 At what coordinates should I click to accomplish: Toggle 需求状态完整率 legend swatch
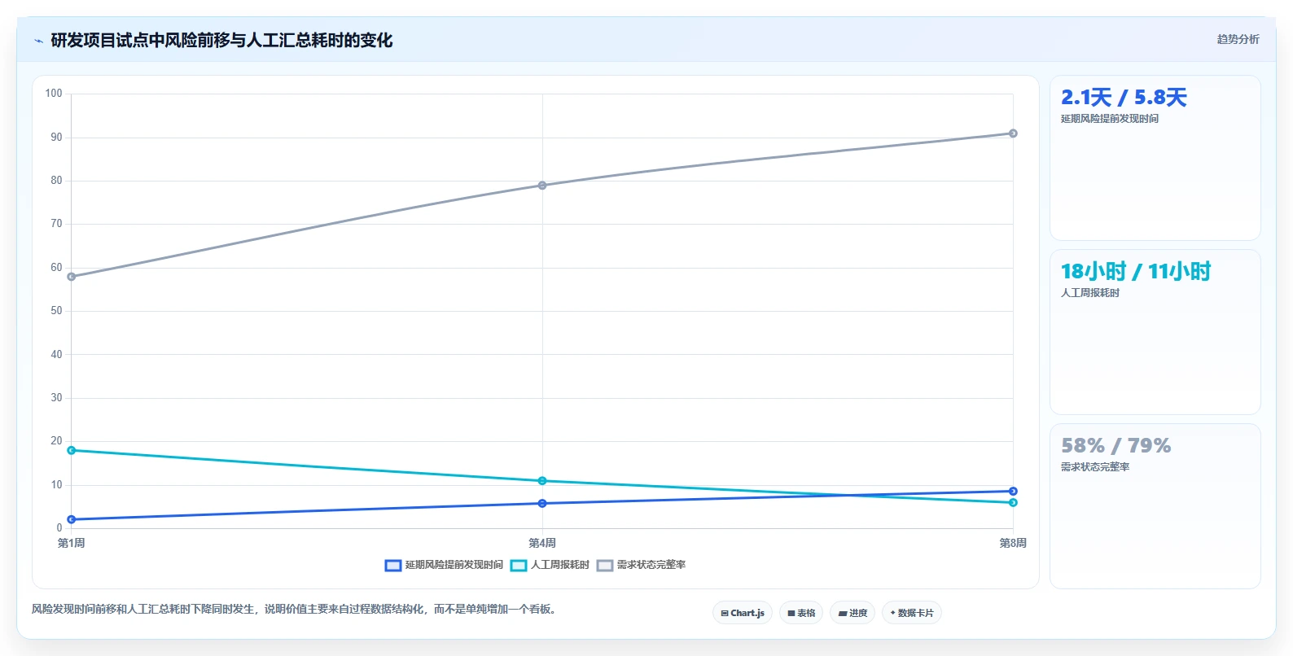(605, 565)
